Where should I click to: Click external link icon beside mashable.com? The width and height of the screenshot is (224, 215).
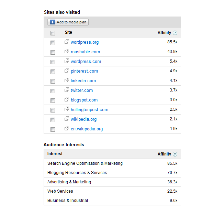[x=67, y=51]
